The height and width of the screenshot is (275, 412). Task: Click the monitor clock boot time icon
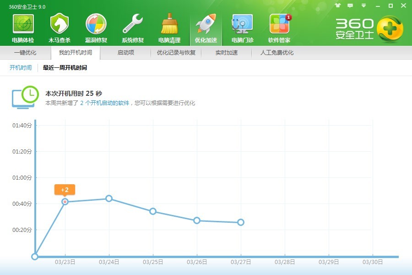tap(25, 97)
